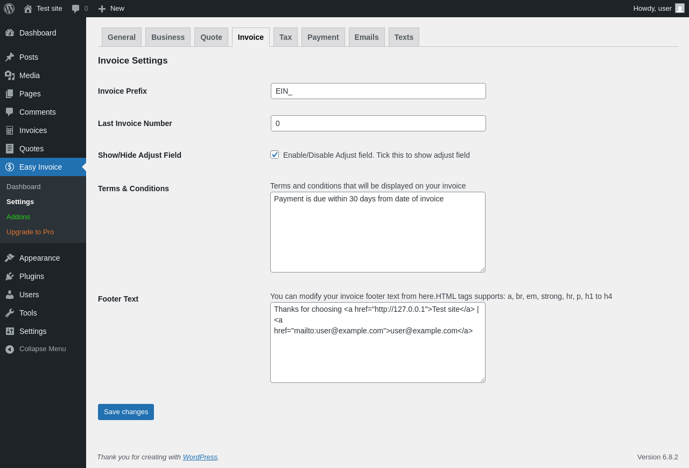Viewport: 689px width, 468px height.
Task: Click the Easy Invoice dollar icon
Action: pyautogui.click(x=10, y=167)
